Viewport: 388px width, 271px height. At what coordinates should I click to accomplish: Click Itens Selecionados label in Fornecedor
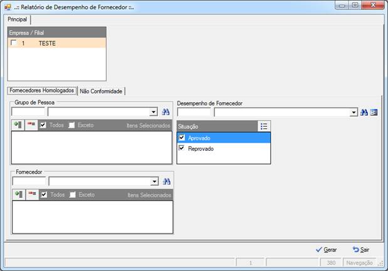(149, 195)
